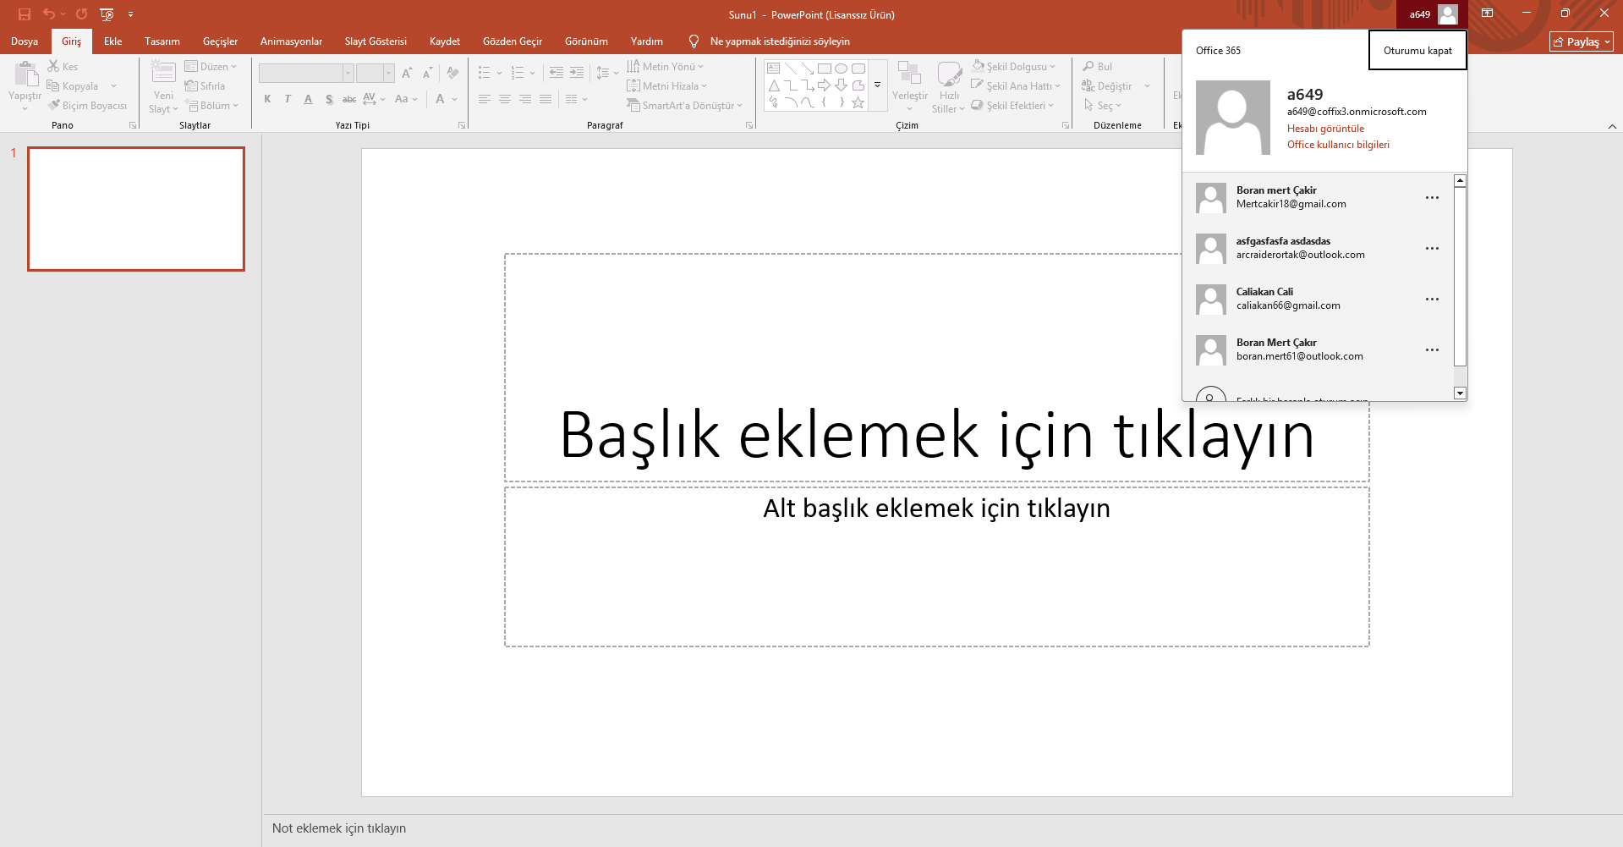
Task: Click the Biçim Boyacısı format painter
Action: [x=87, y=106]
